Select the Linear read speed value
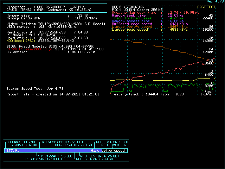 [174, 29]
